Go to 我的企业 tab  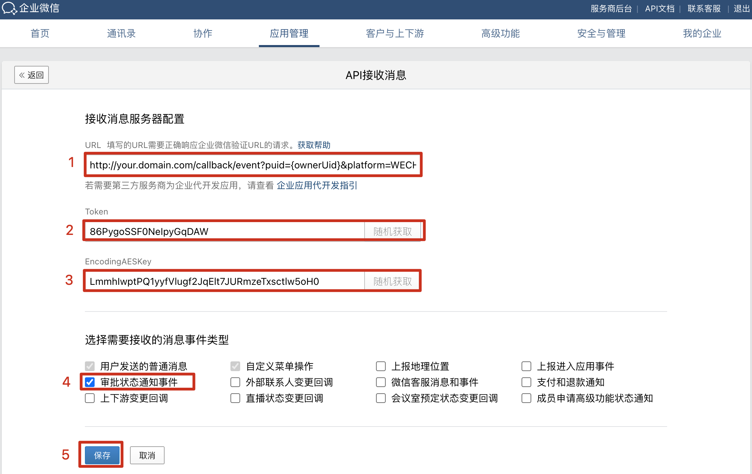pos(702,33)
